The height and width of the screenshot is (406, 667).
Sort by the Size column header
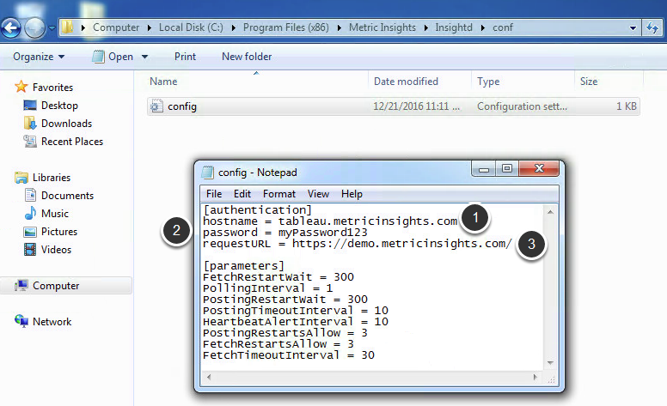click(589, 82)
